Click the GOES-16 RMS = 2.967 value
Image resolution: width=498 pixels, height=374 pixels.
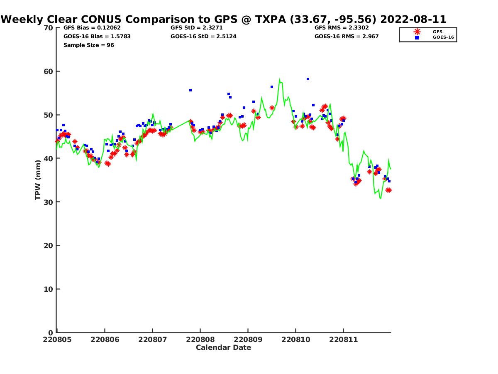click(x=347, y=37)
